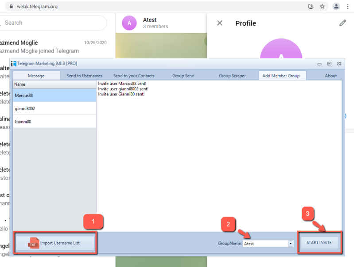This screenshot has width=354, height=267.
Task: Maximize the Telegram Marketing window
Action: [329, 64]
